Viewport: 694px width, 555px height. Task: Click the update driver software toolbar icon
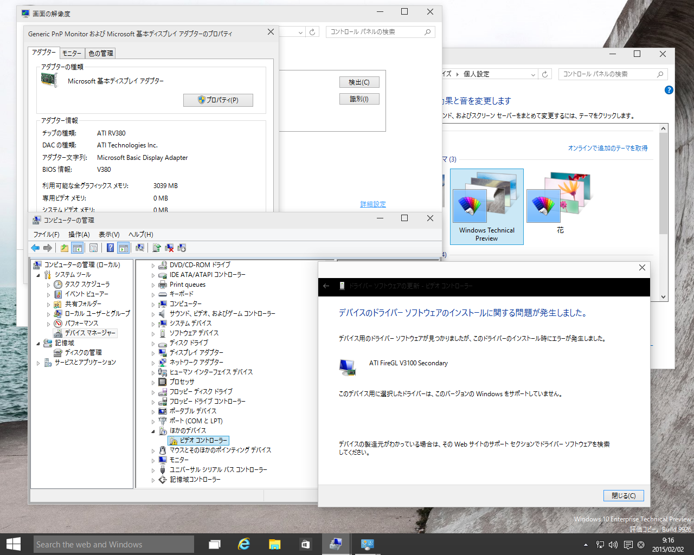click(x=156, y=248)
